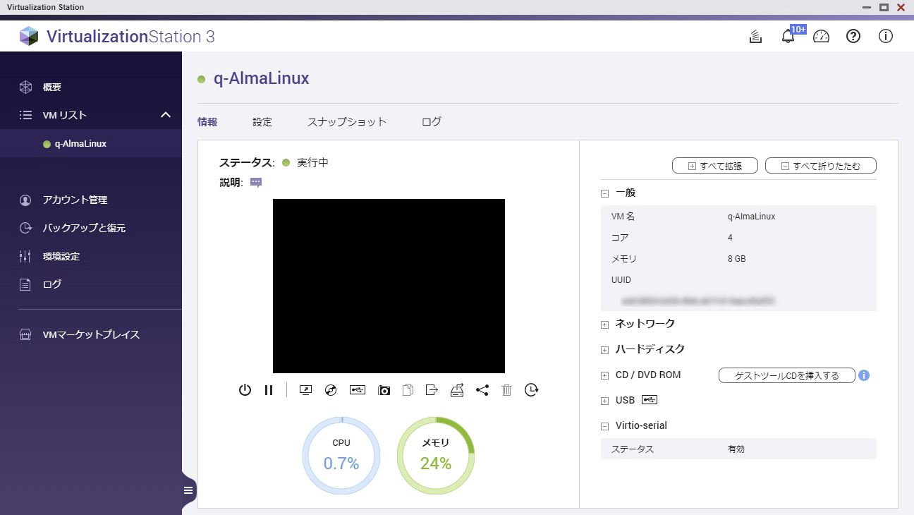The height and width of the screenshot is (515, 914).
Task: Click the share VM icon
Action: (482, 390)
